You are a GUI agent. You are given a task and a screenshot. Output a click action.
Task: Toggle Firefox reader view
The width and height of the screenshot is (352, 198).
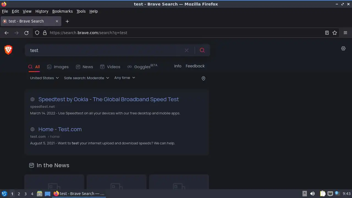(327, 33)
